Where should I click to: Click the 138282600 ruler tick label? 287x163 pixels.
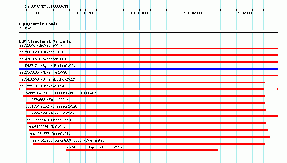click(31, 13)
